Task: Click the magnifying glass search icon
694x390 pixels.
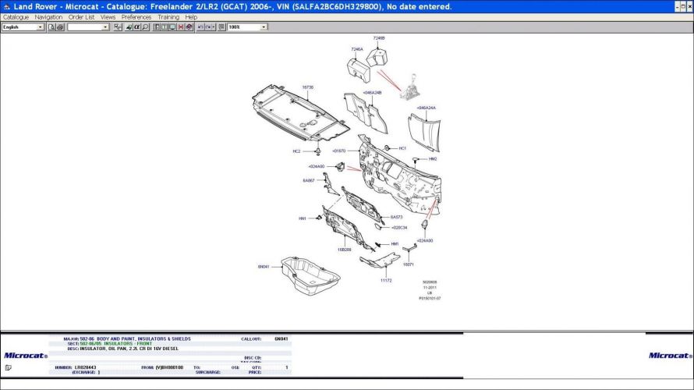Action: click(x=145, y=27)
